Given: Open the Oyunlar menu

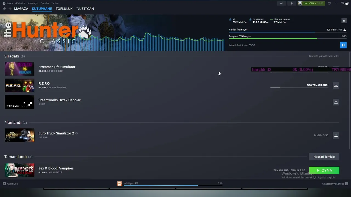Looking at the screenshot, I should click(45, 3).
